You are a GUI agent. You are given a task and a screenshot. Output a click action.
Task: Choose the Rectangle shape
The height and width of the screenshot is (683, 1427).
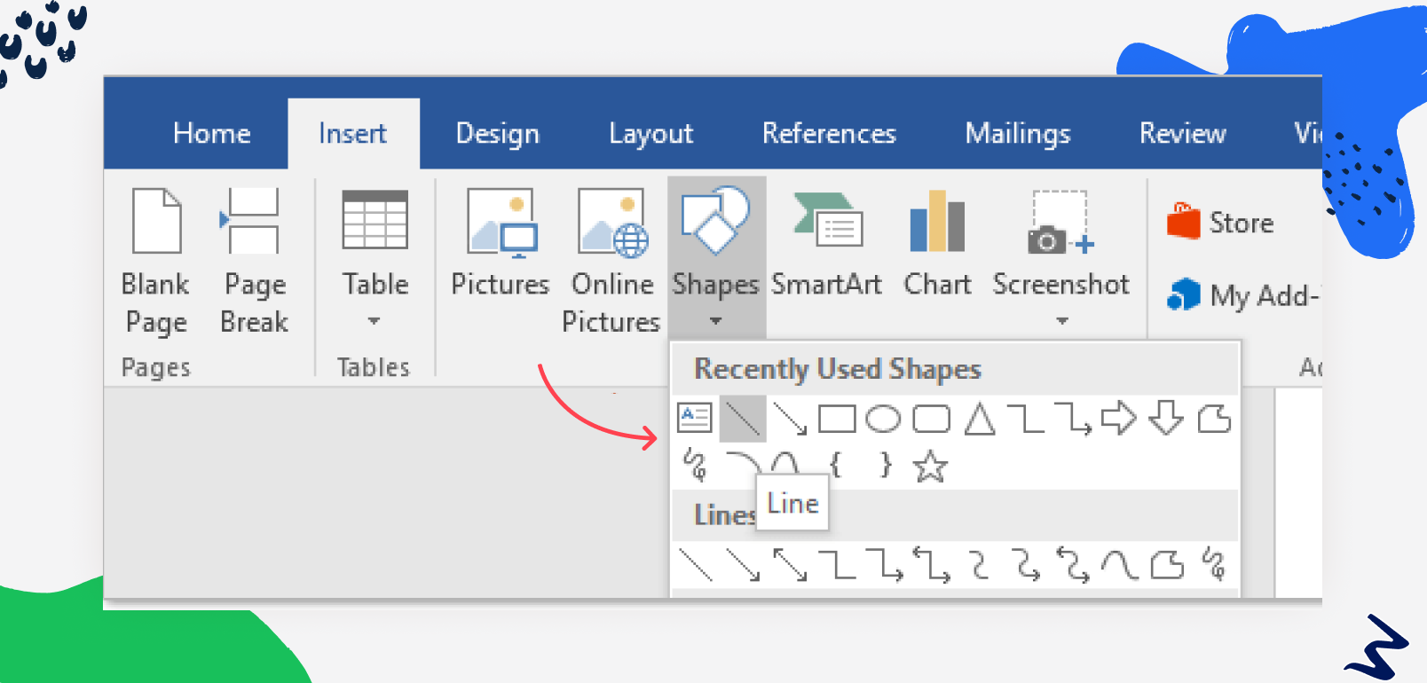[837, 419]
